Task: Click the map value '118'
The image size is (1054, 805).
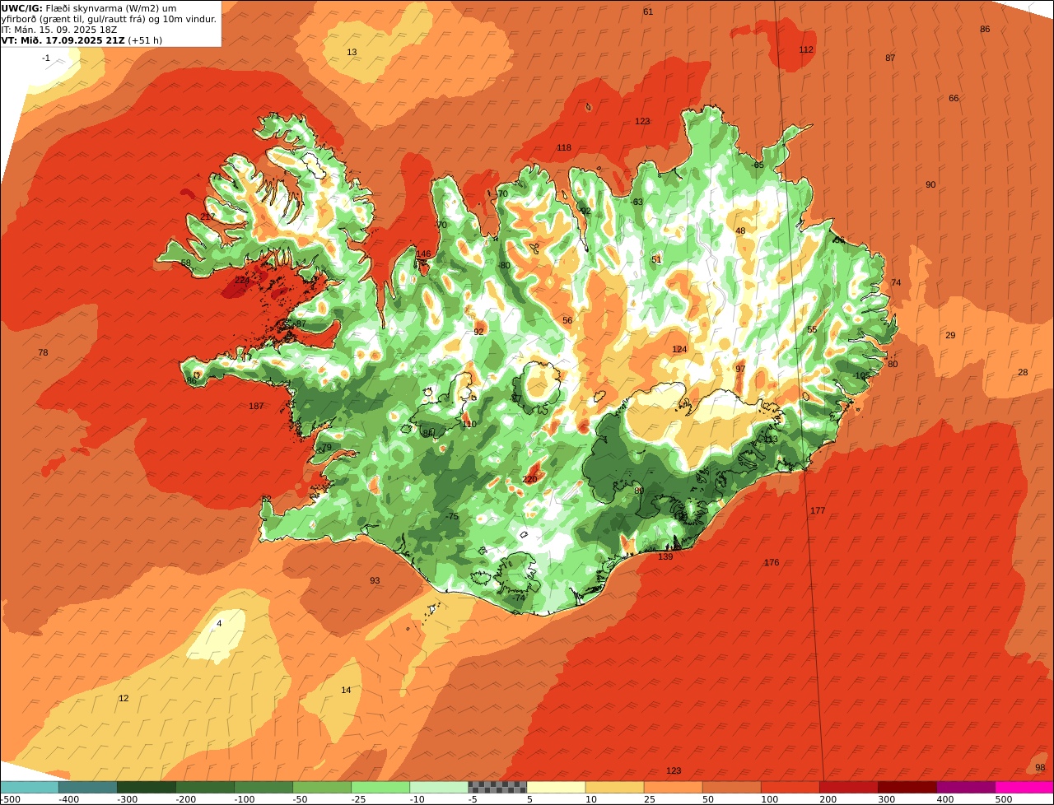Action: point(564,148)
